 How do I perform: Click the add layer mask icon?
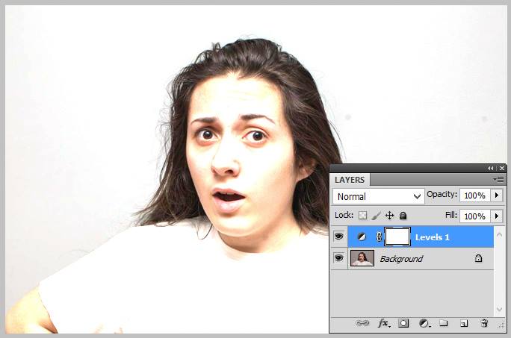(x=403, y=323)
